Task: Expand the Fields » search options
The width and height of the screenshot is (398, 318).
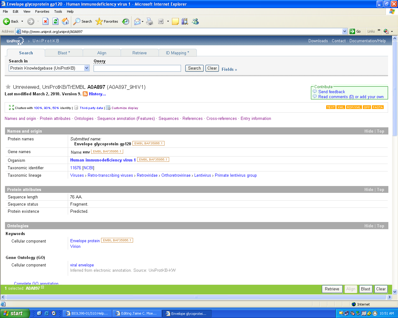Action: [229, 70]
